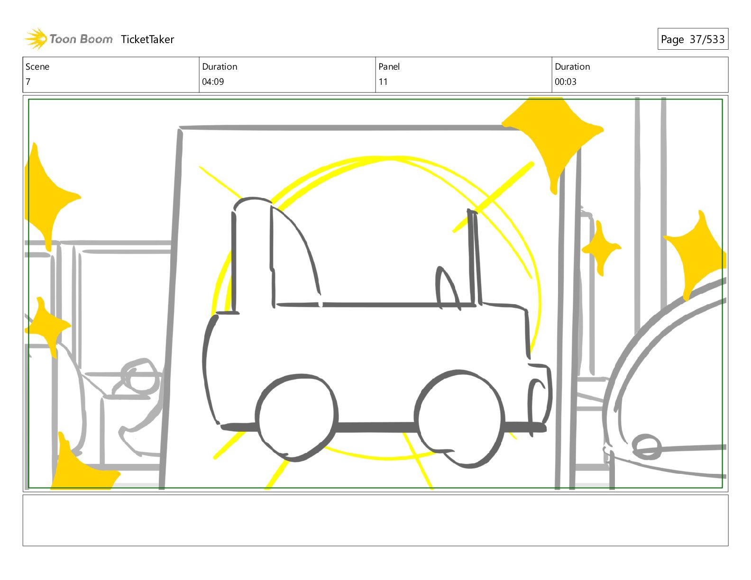Click the small sparkle near right pillar
The image size is (751, 580).
[601, 248]
